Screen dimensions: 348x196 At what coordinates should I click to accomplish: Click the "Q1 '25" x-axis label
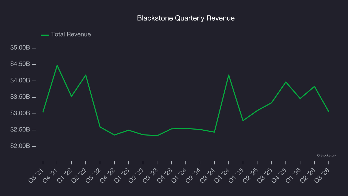[236, 175]
